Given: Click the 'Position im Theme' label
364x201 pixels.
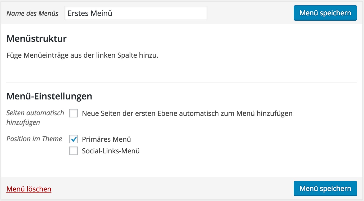Looking at the screenshot, I should pos(34,139).
